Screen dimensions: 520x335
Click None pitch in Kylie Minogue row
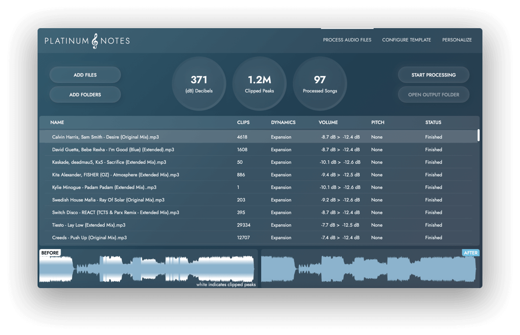click(377, 187)
